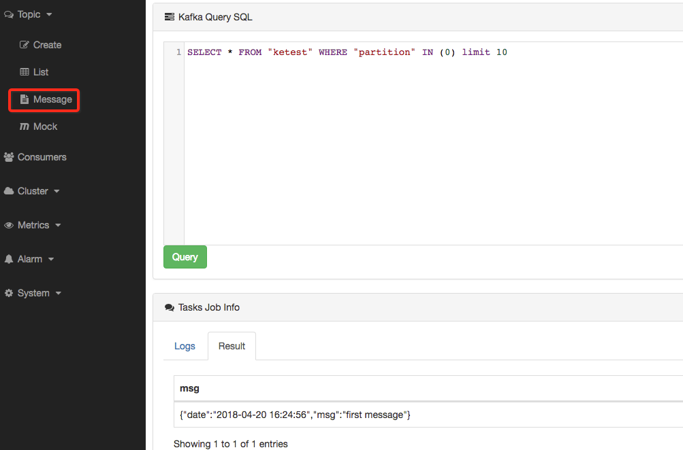683x450 pixels.
Task: Click the Alarm bell icon
Action: pos(9,259)
